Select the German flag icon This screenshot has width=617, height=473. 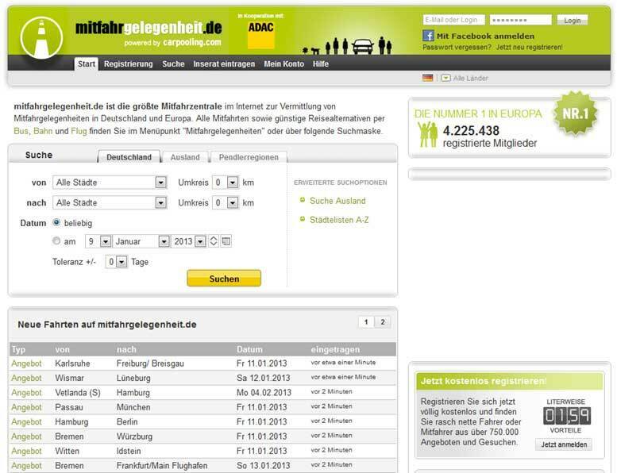tap(428, 78)
